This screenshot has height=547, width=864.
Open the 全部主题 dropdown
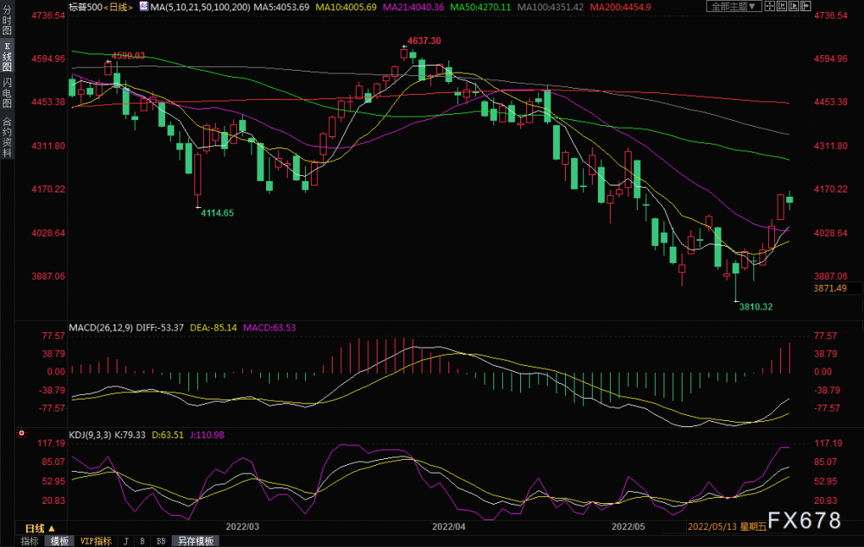734,6
